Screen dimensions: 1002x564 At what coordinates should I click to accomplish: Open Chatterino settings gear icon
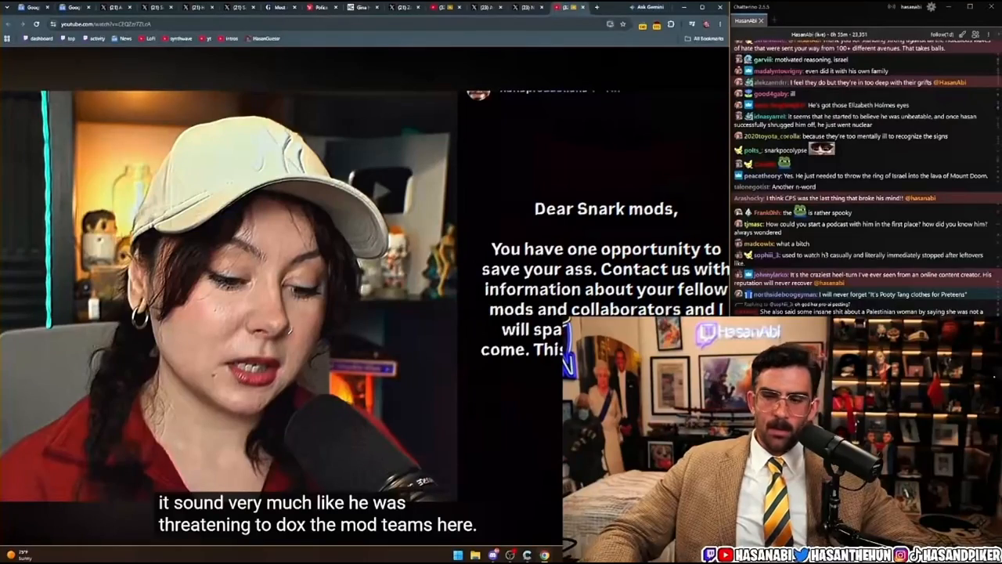[x=931, y=7]
